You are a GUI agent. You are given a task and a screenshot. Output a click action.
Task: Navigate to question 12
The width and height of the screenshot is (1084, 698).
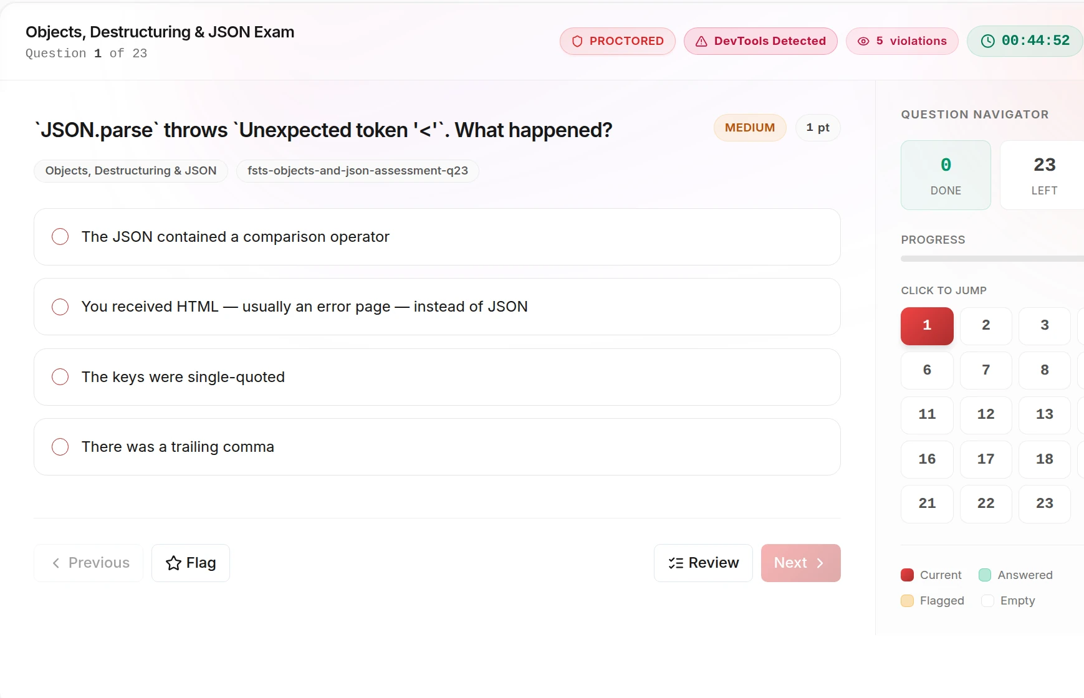pyautogui.click(x=986, y=414)
